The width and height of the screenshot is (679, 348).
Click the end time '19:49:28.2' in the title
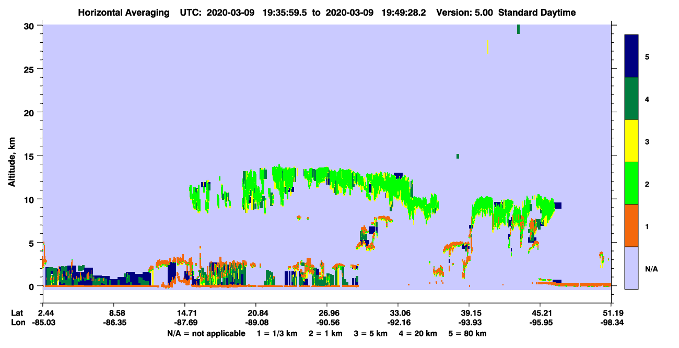click(x=404, y=13)
